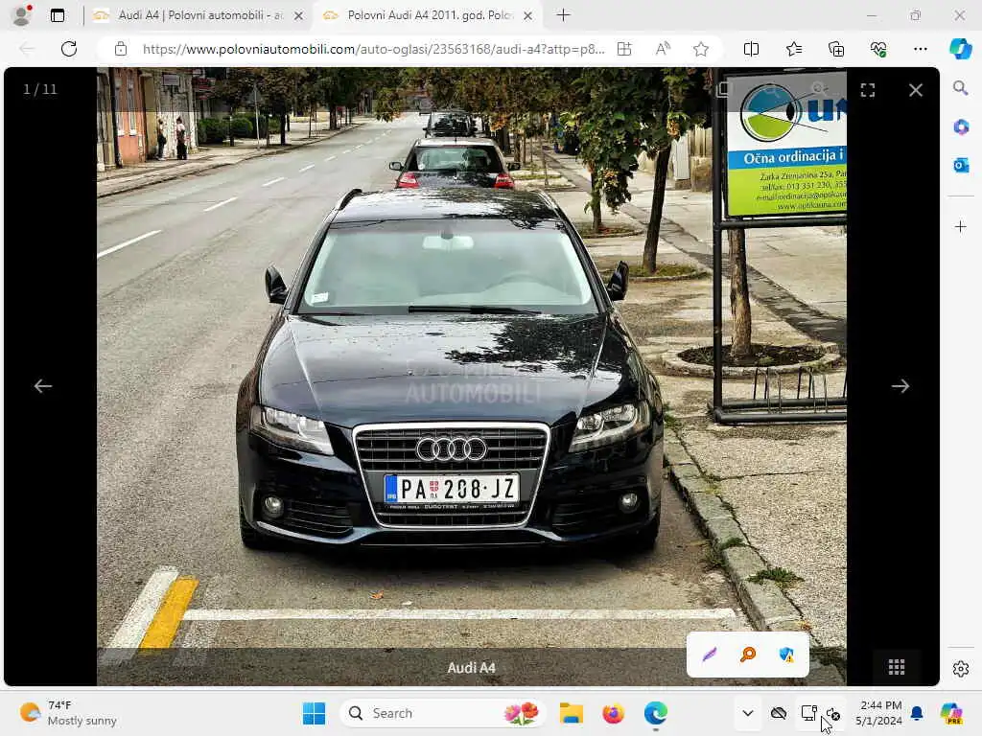982x736 pixels.
Task: Open the gallery thumbnail grid view
Action: tap(897, 667)
